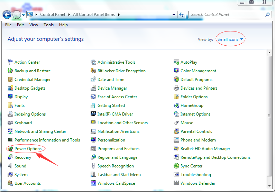Click the Administrative Tools gear icon

pos(93,62)
